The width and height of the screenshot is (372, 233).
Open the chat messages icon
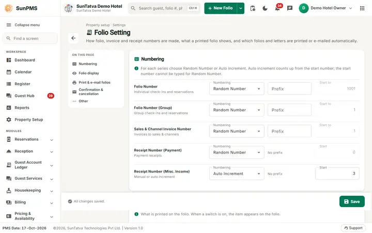click(x=290, y=8)
